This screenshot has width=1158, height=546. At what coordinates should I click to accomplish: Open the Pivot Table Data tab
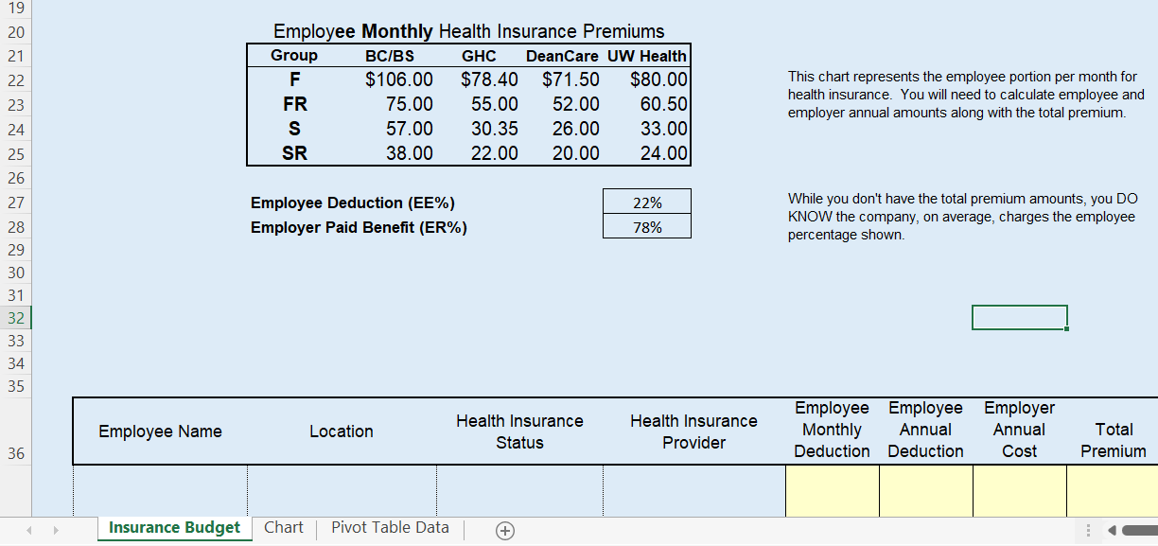pyautogui.click(x=389, y=528)
